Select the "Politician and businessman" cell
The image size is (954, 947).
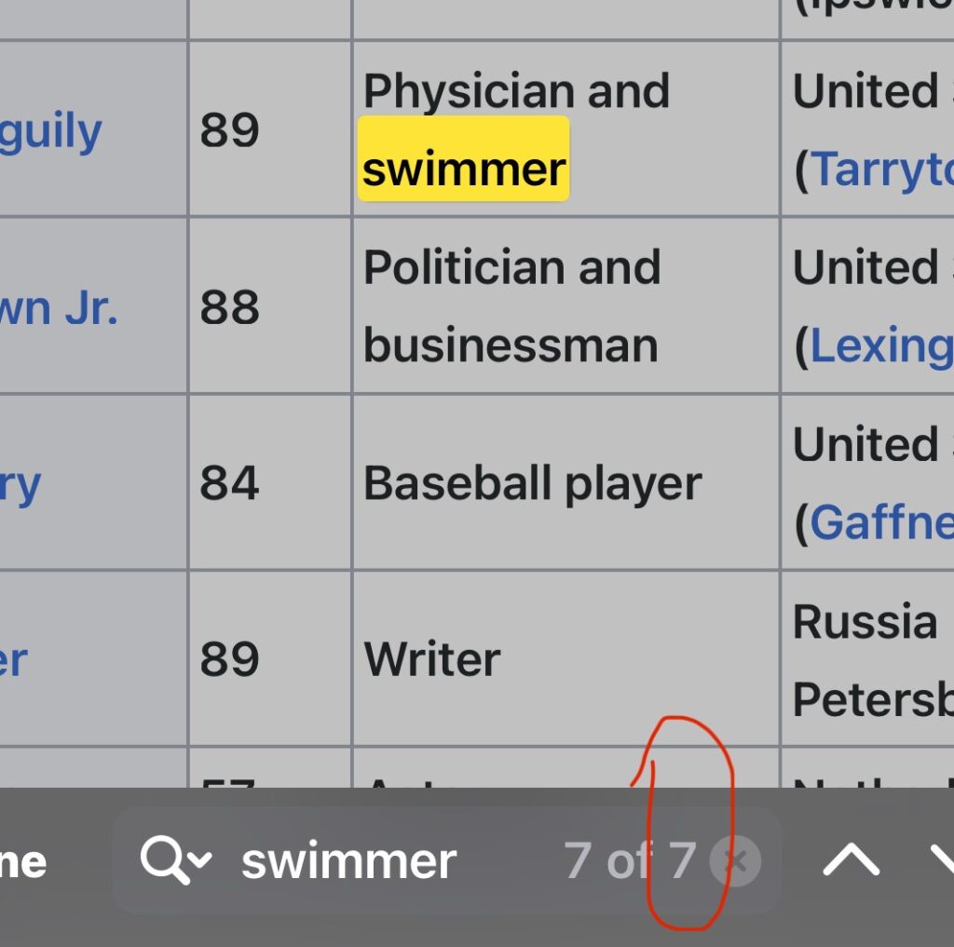point(511,306)
